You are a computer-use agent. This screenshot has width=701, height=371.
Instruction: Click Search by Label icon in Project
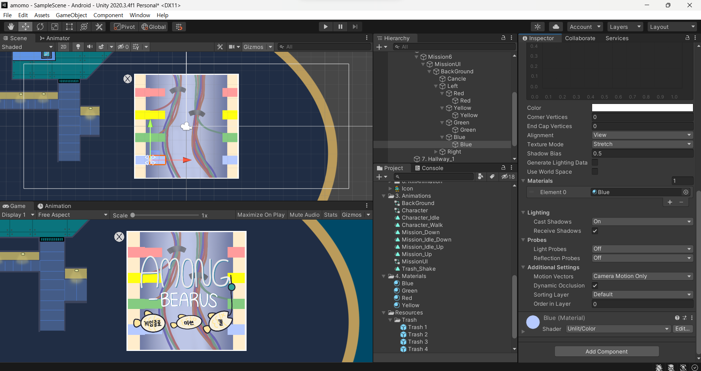[492, 177]
